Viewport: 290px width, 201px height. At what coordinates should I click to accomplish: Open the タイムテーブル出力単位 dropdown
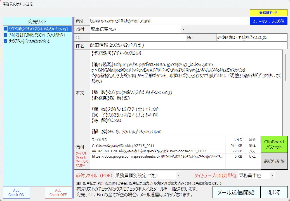coord(271,175)
